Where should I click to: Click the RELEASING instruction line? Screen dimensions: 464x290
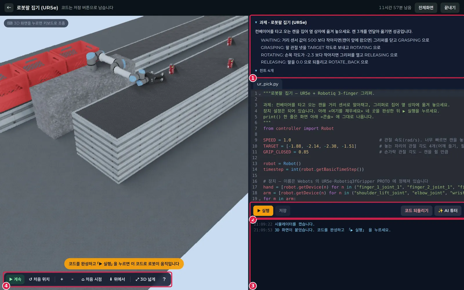pyautogui.click(x=314, y=62)
